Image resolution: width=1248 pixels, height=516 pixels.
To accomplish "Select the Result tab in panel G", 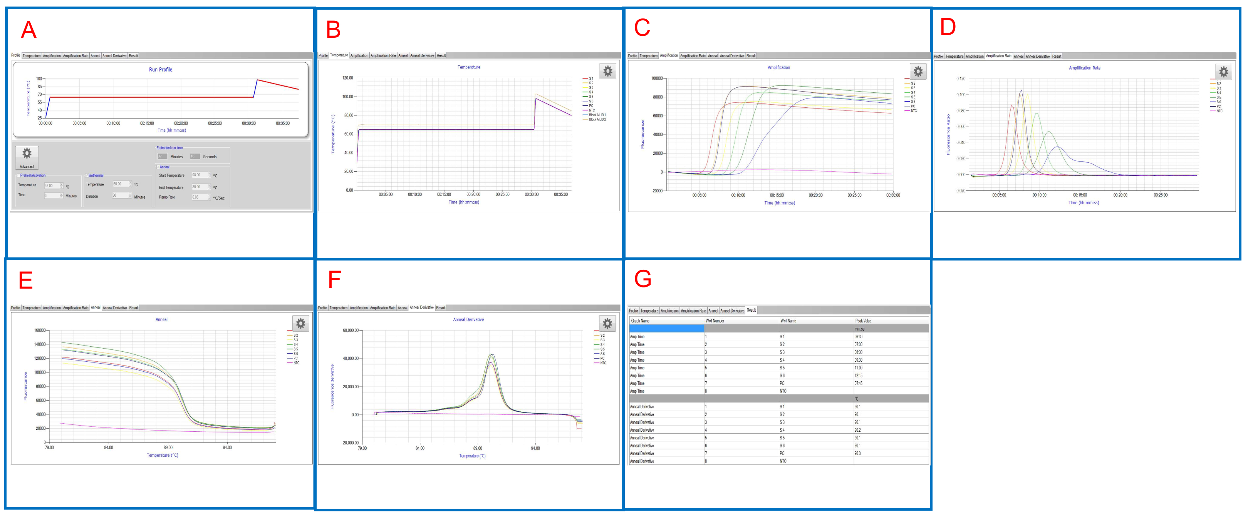I will coord(751,310).
